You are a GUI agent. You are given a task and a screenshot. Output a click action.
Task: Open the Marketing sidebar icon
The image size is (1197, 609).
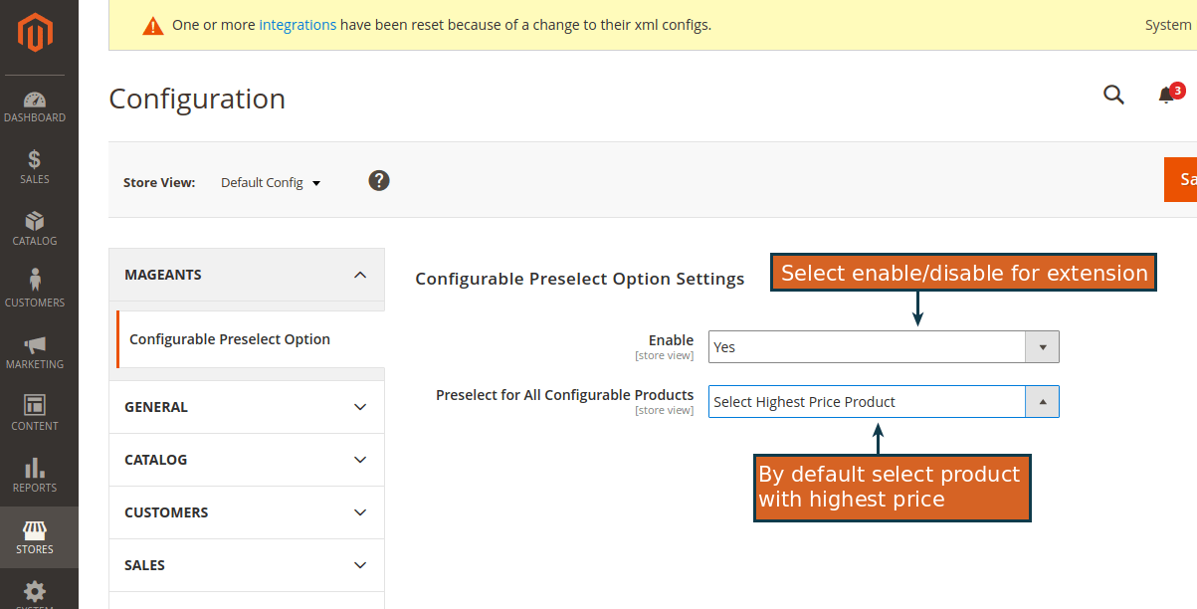(36, 349)
